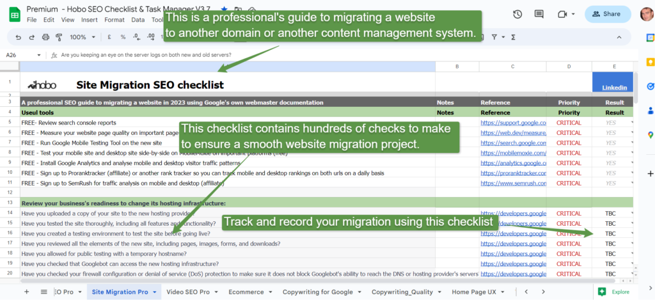
Task: Open Site Migration Pro tab menu arrow
Action: pyautogui.click(x=155, y=292)
